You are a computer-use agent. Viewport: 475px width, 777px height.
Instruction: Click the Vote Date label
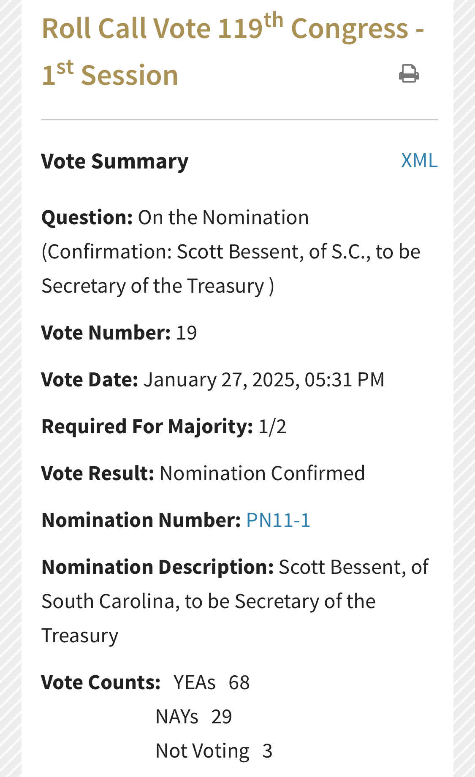pos(90,380)
